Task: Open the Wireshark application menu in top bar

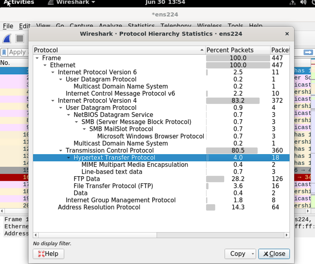Action: pyautogui.click(x=72, y=2)
